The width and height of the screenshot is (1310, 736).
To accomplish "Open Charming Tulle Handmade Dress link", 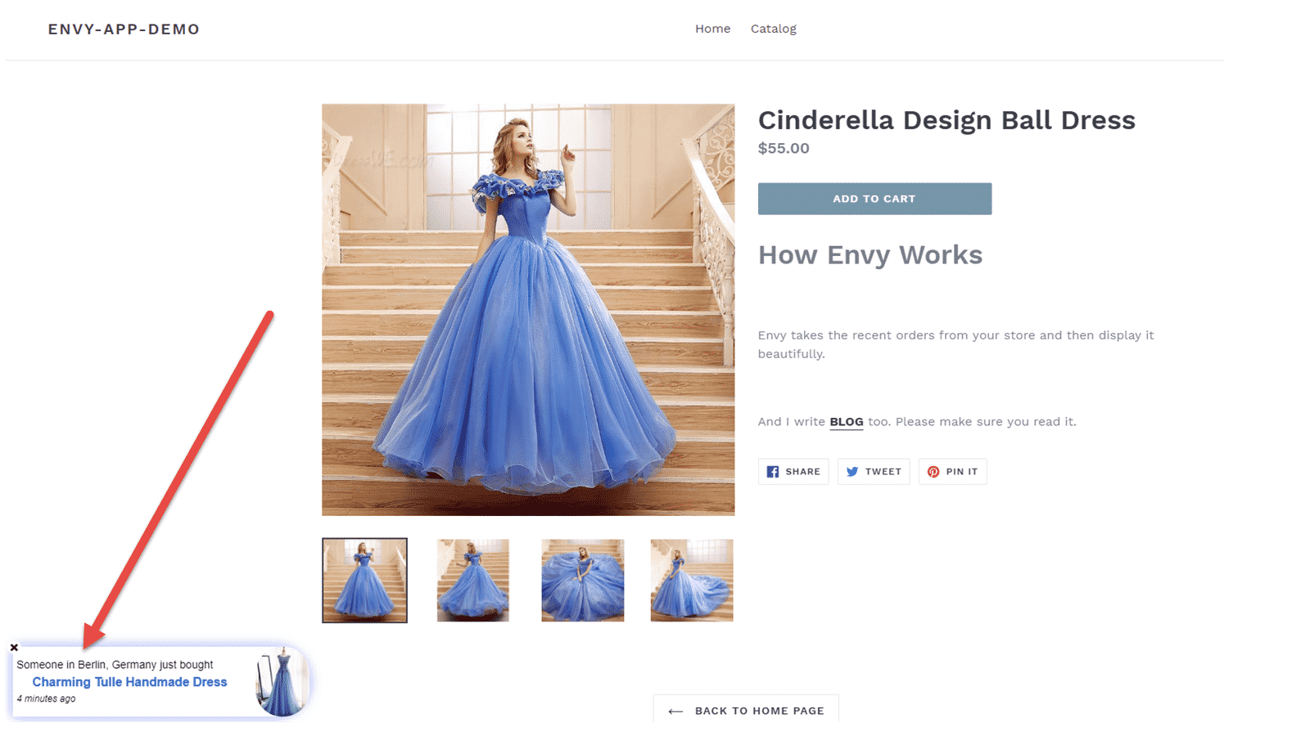I will tap(129, 682).
